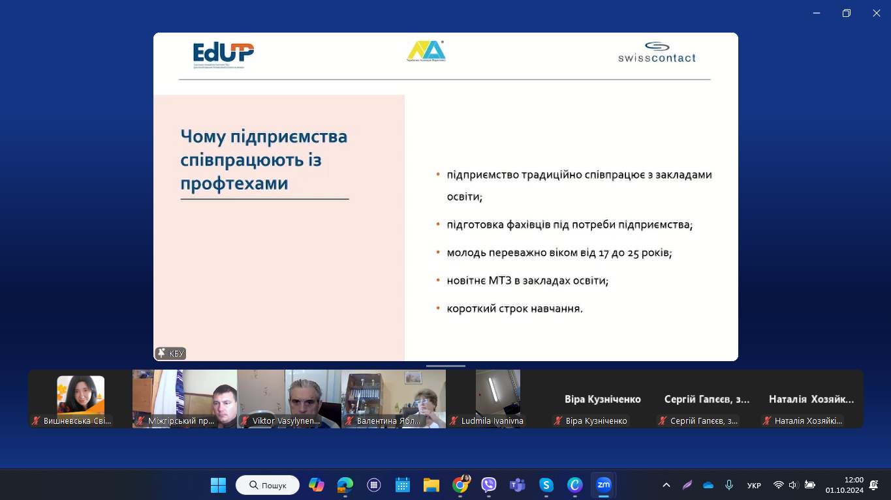Open Microsoft Edge from taskbar
Image resolution: width=891 pixels, height=500 pixels.
click(345, 485)
